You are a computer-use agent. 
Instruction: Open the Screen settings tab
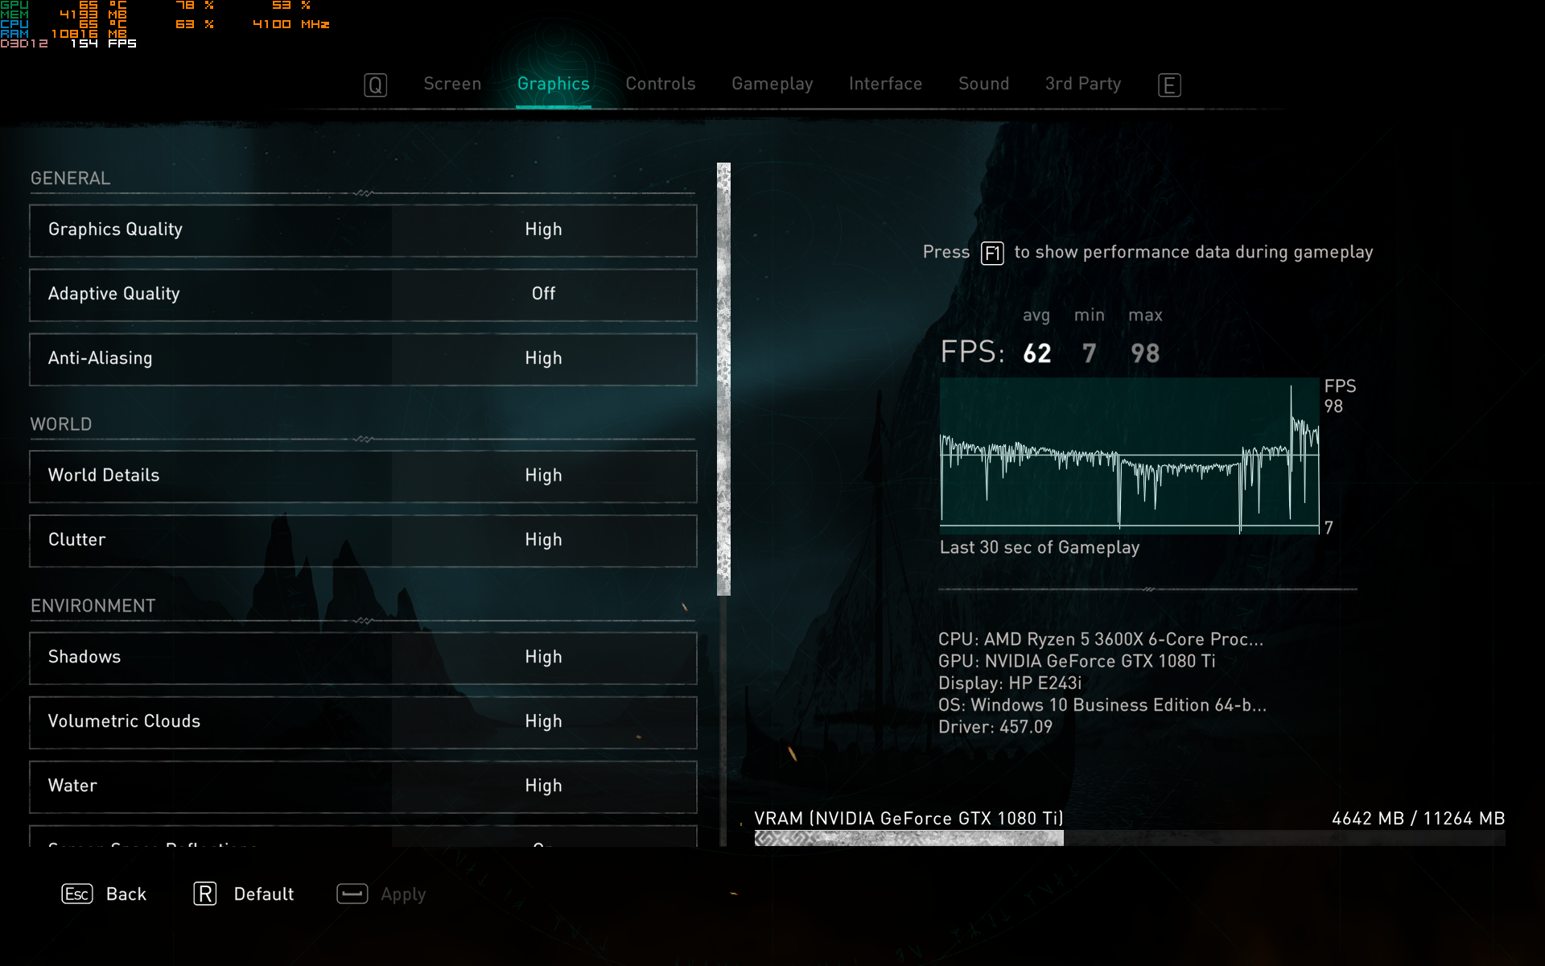(453, 84)
